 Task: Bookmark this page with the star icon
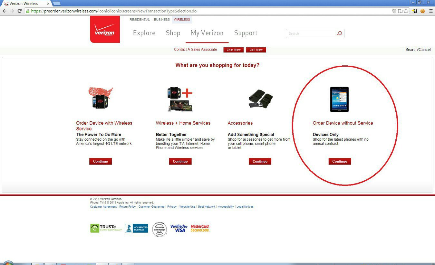[406, 11]
